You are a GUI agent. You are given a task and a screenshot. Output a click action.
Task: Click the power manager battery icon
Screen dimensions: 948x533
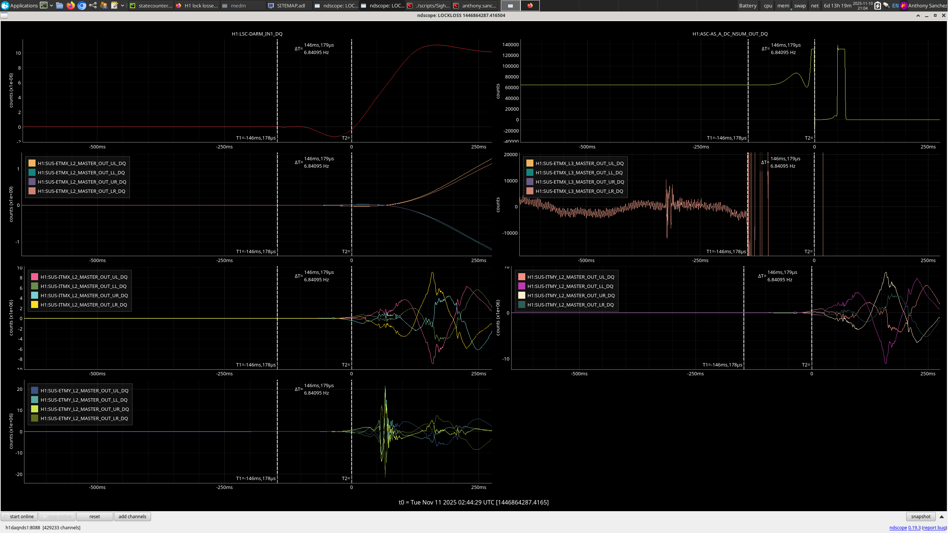pos(877,6)
